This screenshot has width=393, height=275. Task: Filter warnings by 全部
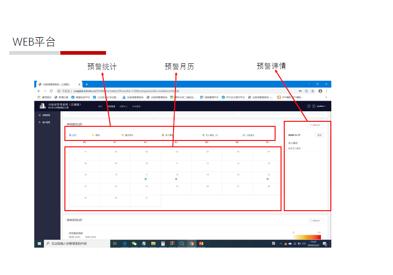(x=73, y=135)
